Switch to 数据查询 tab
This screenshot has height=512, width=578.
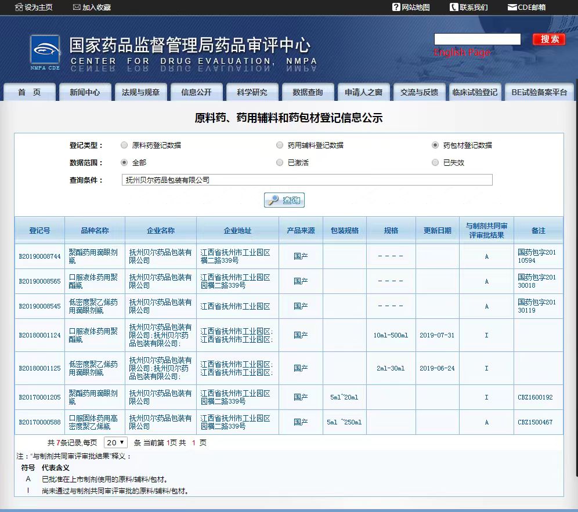[x=308, y=92]
